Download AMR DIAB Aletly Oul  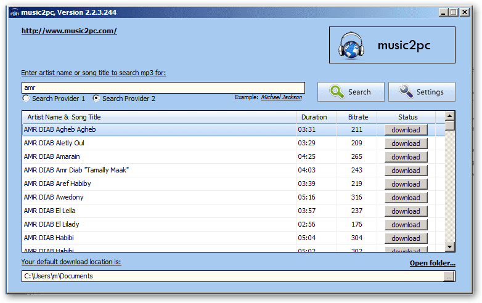[406, 143]
